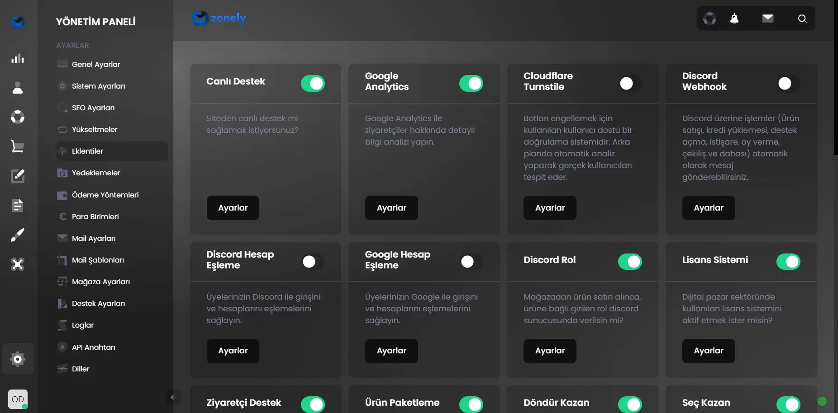Screen dimensions: 838x413
Task: Toggle the Ürün Paketleme switch
Action: coord(471,404)
